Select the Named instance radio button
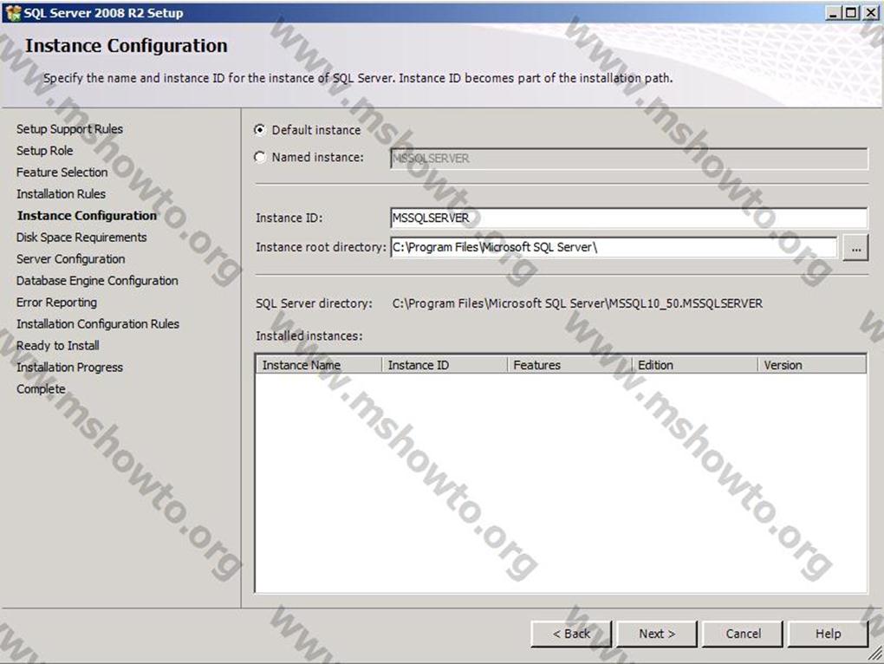The height and width of the screenshot is (664, 884). (259, 157)
